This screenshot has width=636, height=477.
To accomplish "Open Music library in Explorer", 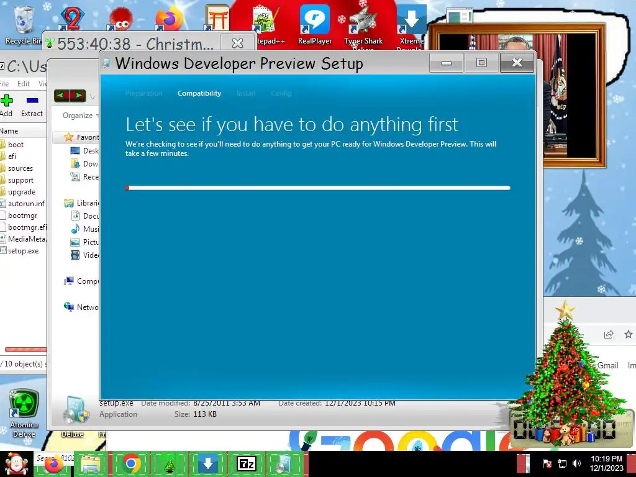I will pyautogui.click(x=84, y=229).
